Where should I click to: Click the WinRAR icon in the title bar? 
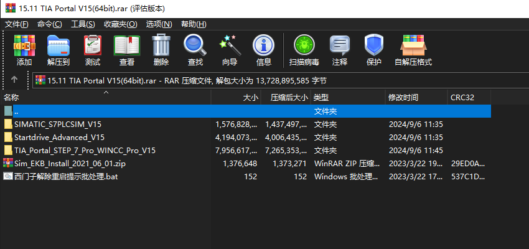point(11,8)
